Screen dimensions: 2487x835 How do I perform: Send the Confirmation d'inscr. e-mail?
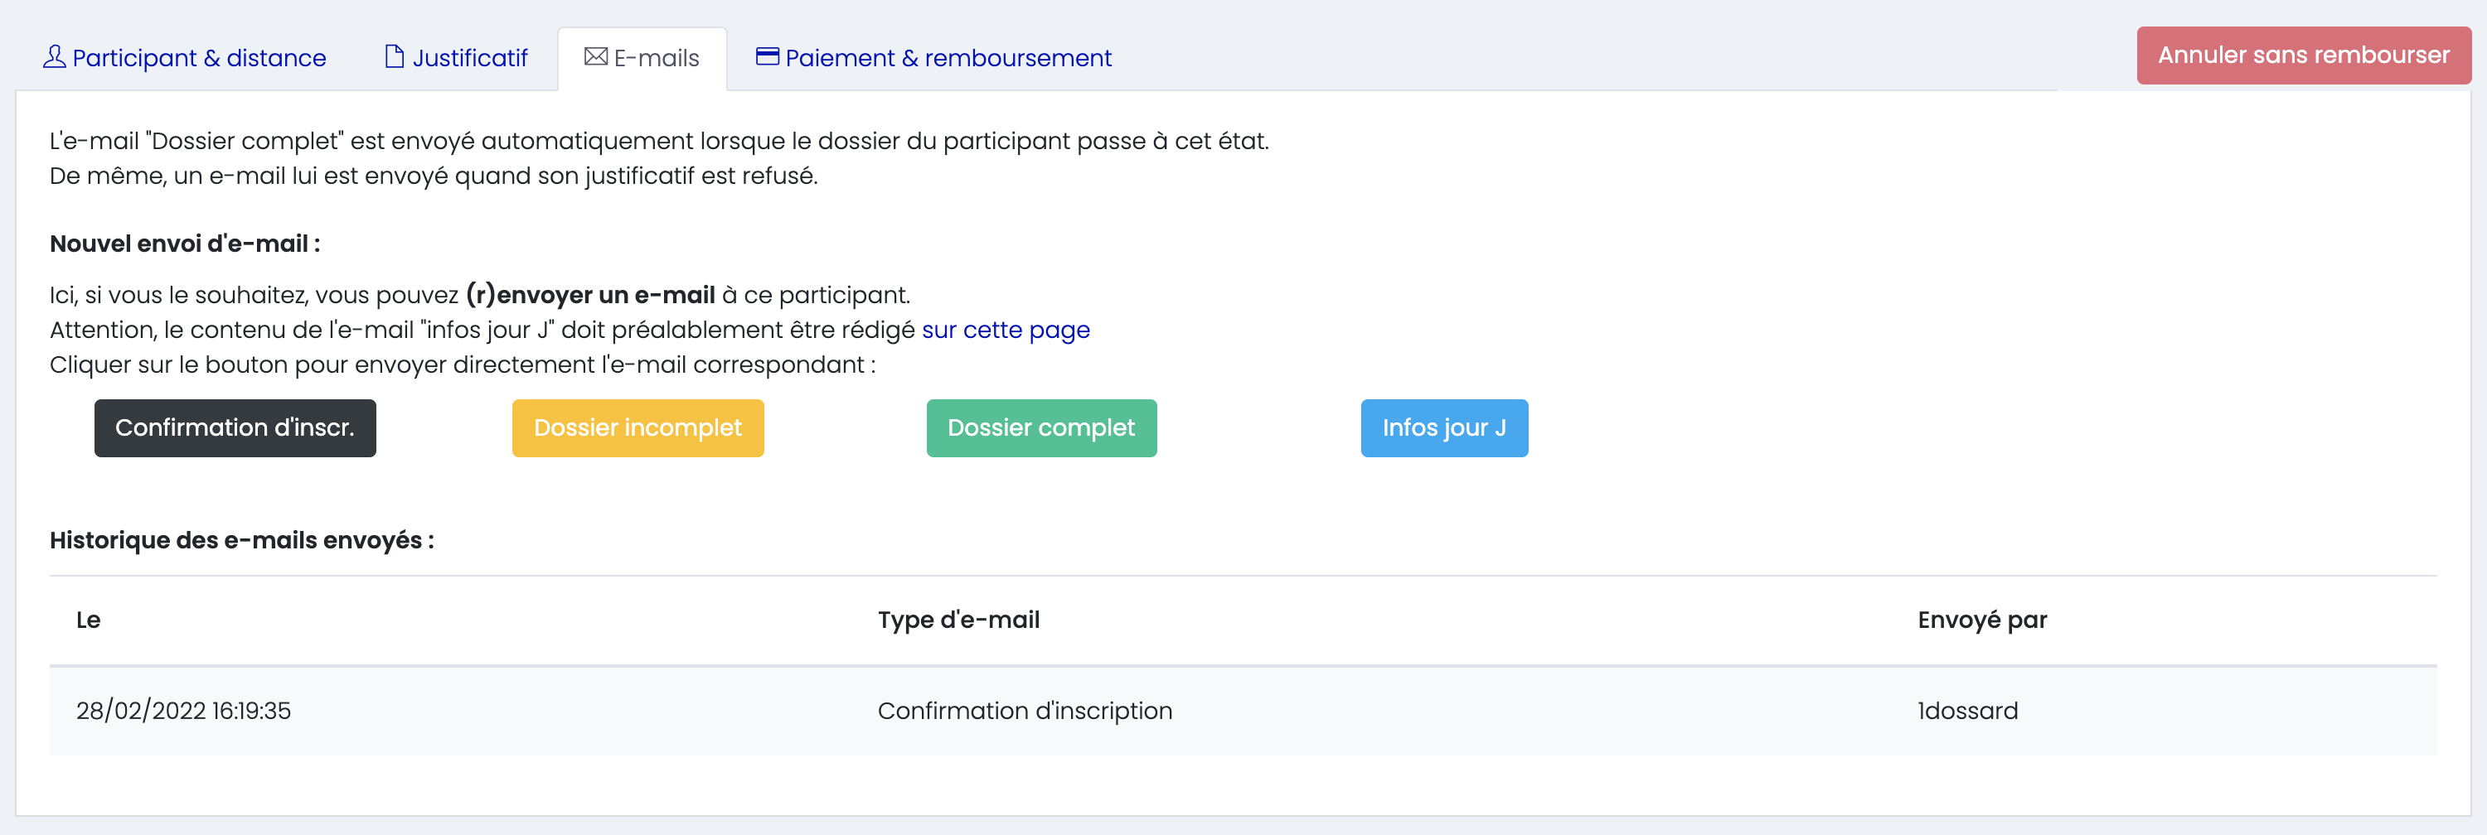(x=235, y=428)
